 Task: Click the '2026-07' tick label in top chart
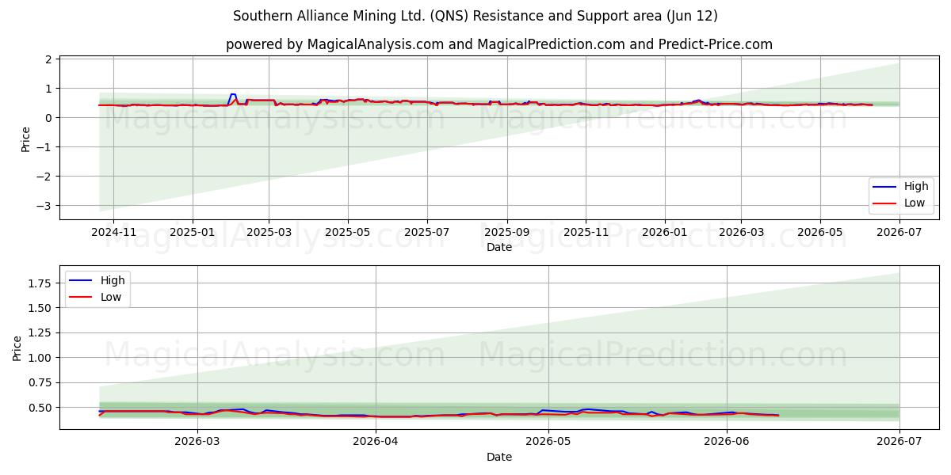pyautogui.click(x=899, y=232)
